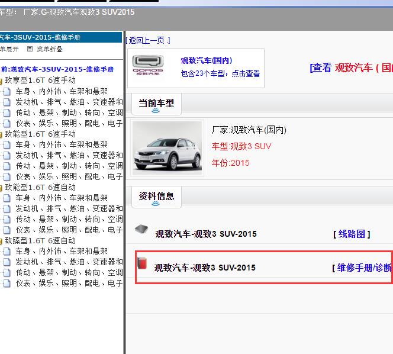Open page icon for 车身 under 致臻型1.6T 6速自动
393x354 pixels.
click(x=7, y=251)
